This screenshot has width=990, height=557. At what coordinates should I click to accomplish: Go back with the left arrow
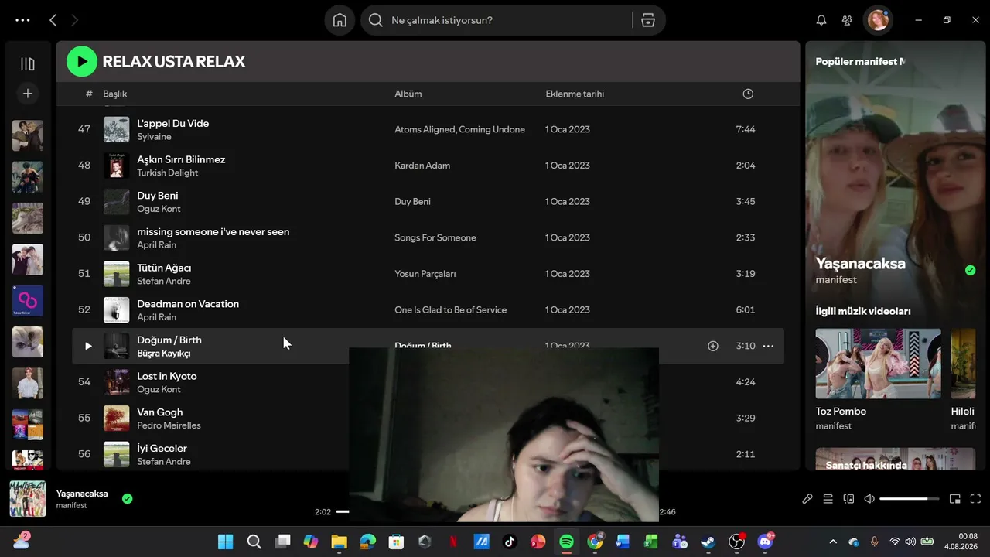coord(53,20)
